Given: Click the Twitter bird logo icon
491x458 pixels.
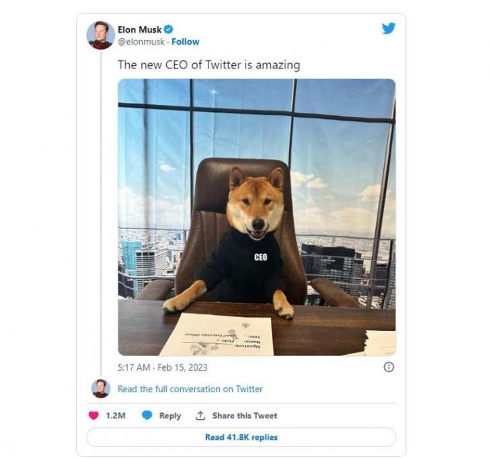Looking at the screenshot, I should point(388,28).
